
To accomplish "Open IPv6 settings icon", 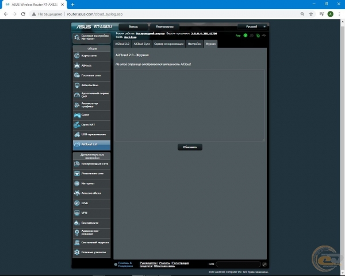I will [77, 203].
